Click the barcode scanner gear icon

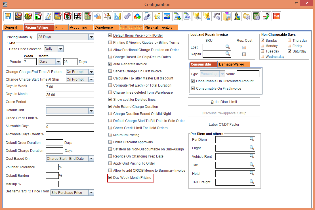point(217,16)
